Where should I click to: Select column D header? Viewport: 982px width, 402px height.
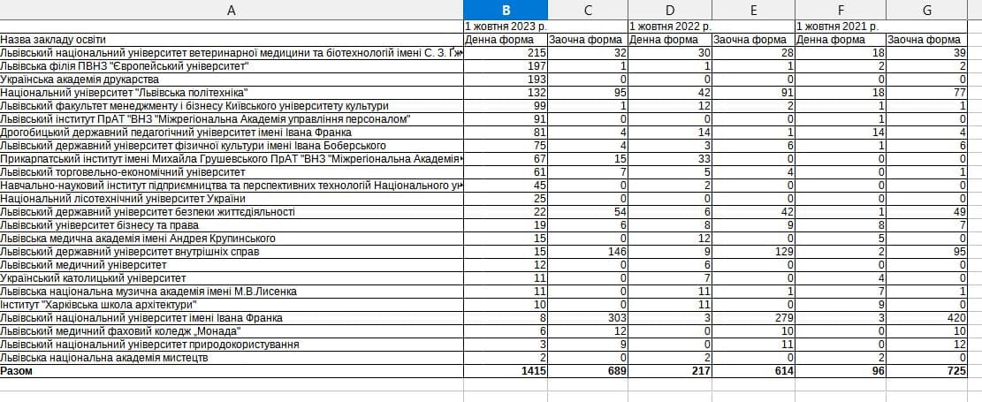click(669, 10)
